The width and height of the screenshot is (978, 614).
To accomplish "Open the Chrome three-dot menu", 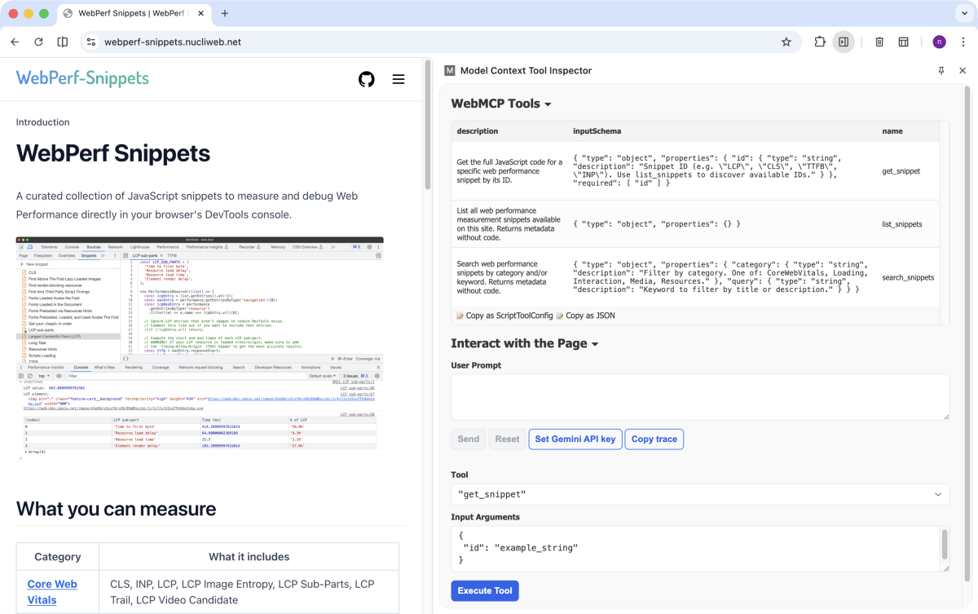I will (963, 42).
